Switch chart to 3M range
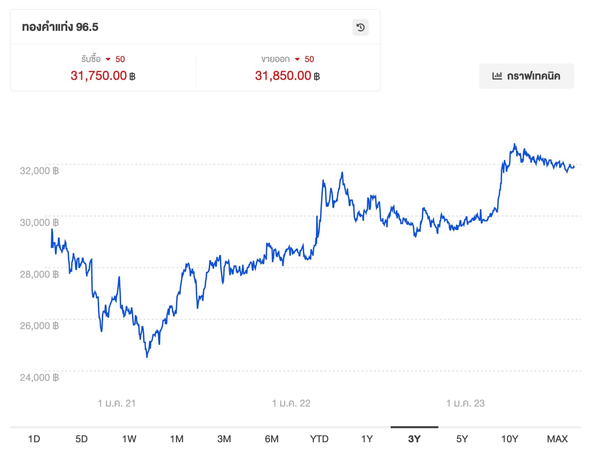Screen dimensions: 590x456 224,439
